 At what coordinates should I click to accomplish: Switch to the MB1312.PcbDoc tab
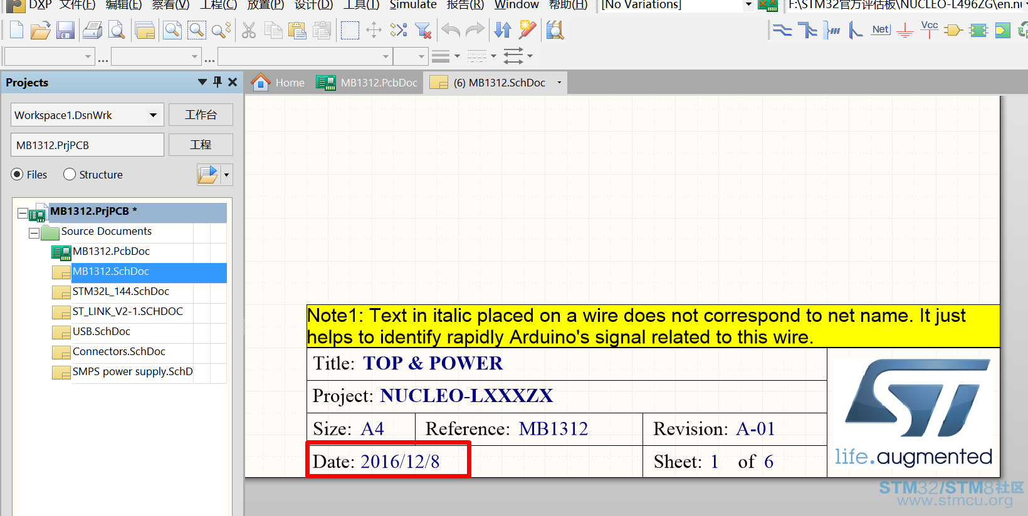point(367,83)
